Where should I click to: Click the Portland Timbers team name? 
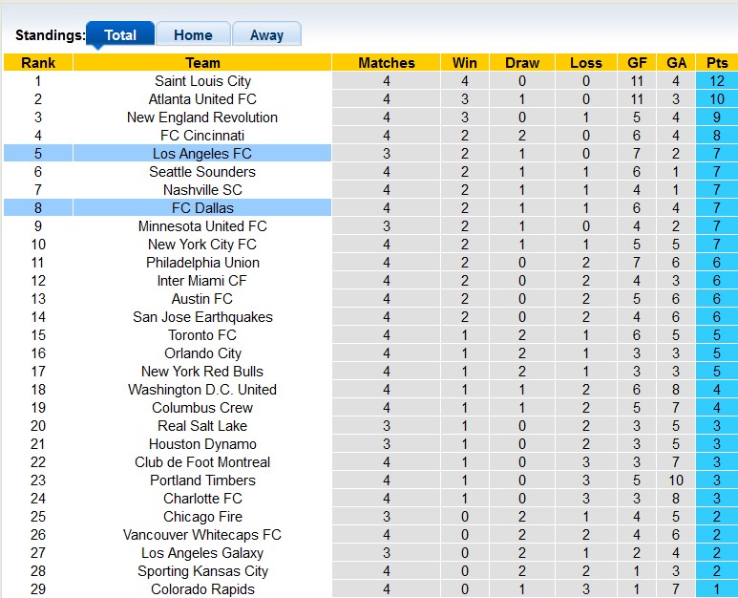point(202,481)
